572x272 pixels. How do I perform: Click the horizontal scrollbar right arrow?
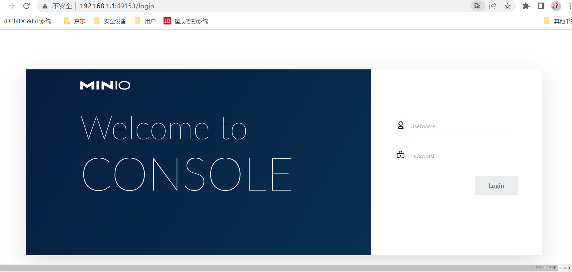(x=569, y=268)
